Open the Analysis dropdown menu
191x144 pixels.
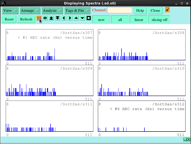pyautogui.click(x=52, y=10)
